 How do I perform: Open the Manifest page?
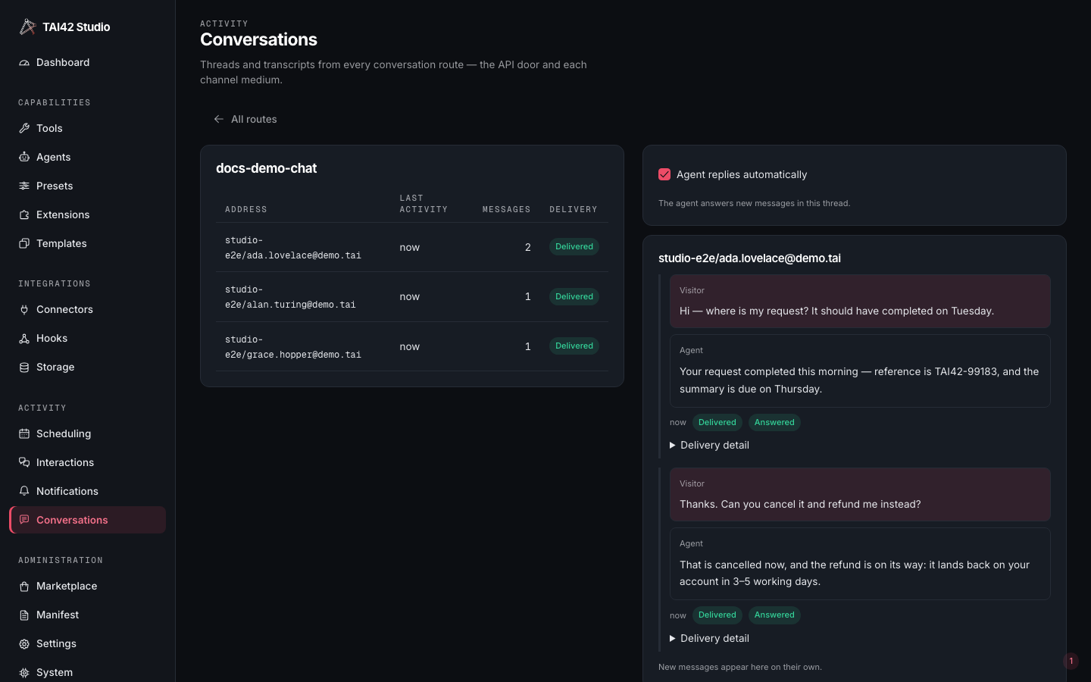87,615
